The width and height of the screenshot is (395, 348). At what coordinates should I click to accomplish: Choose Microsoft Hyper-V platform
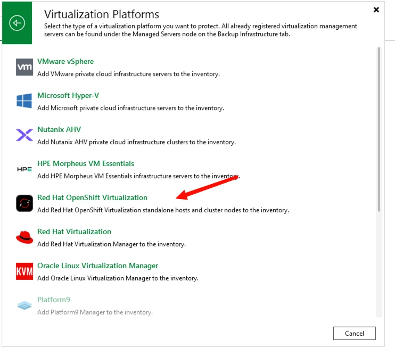pos(68,95)
